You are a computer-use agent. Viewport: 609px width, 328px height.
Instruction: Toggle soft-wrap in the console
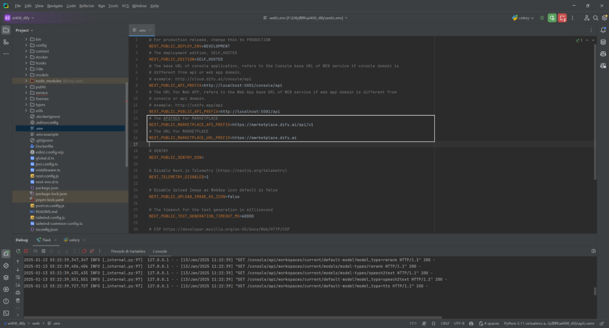pyautogui.click(x=18, y=277)
